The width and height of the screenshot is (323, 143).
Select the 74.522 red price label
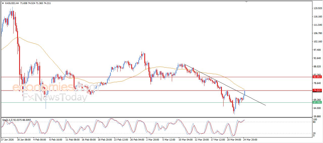tap(317, 90)
